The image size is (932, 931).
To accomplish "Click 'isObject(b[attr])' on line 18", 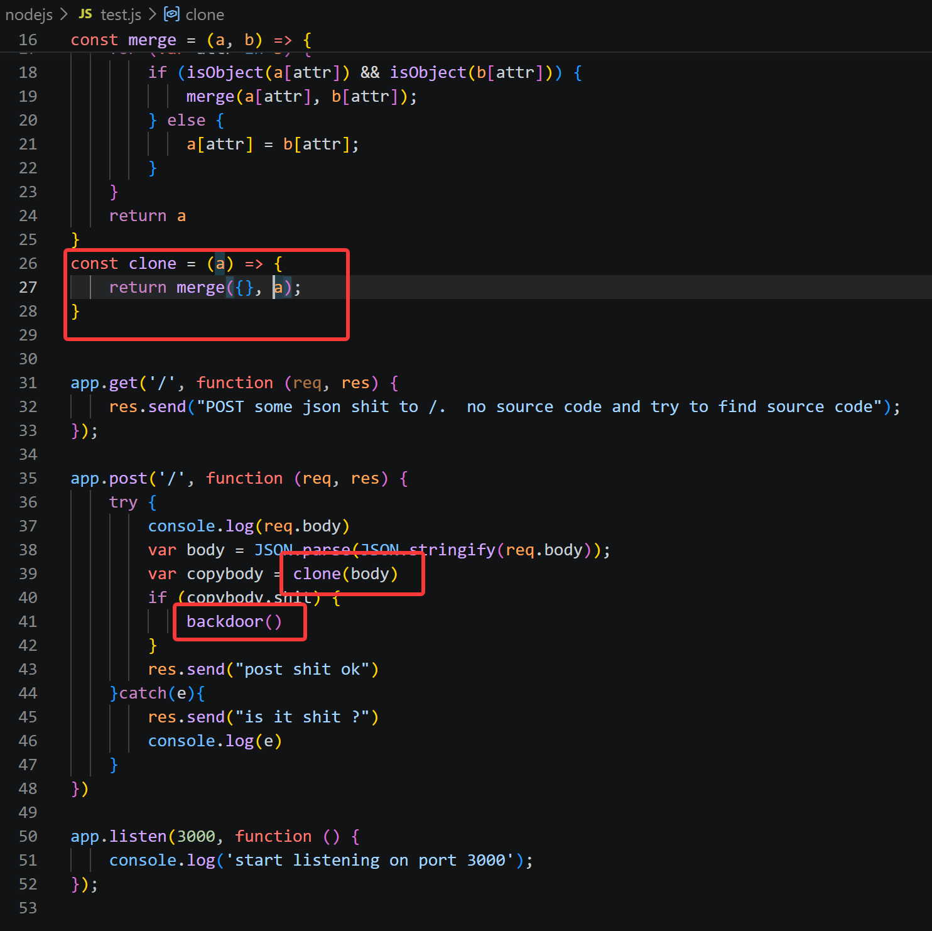I will coord(471,72).
